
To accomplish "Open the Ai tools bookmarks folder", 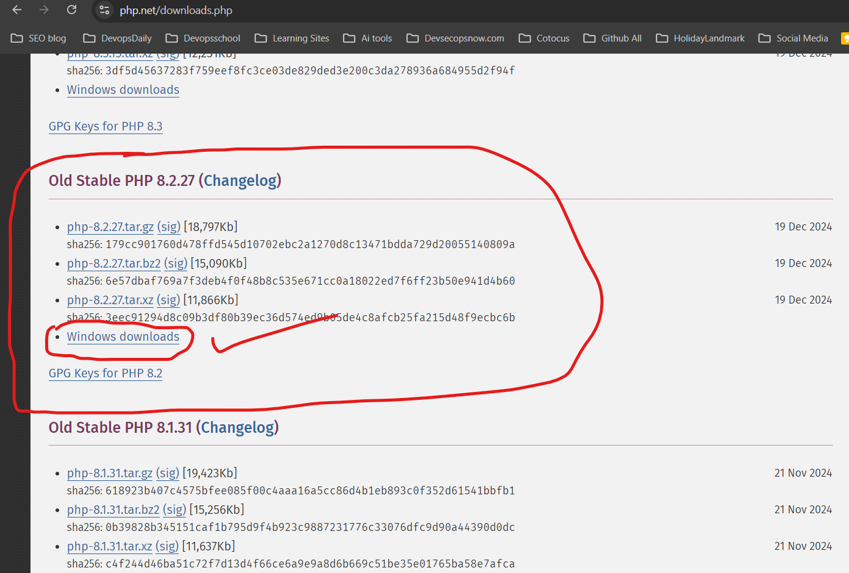I will [367, 38].
